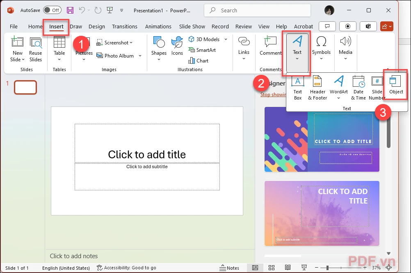Switch to the Draw tab

point(76,27)
